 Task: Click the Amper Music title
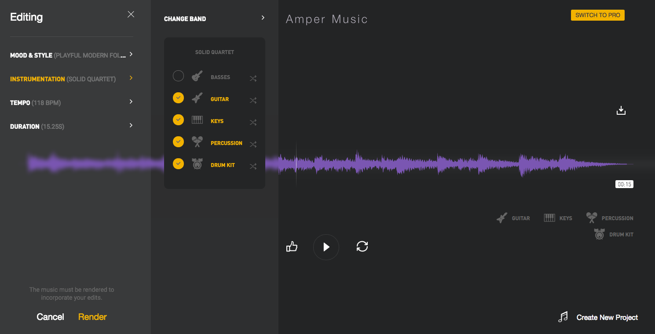pyautogui.click(x=326, y=19)
